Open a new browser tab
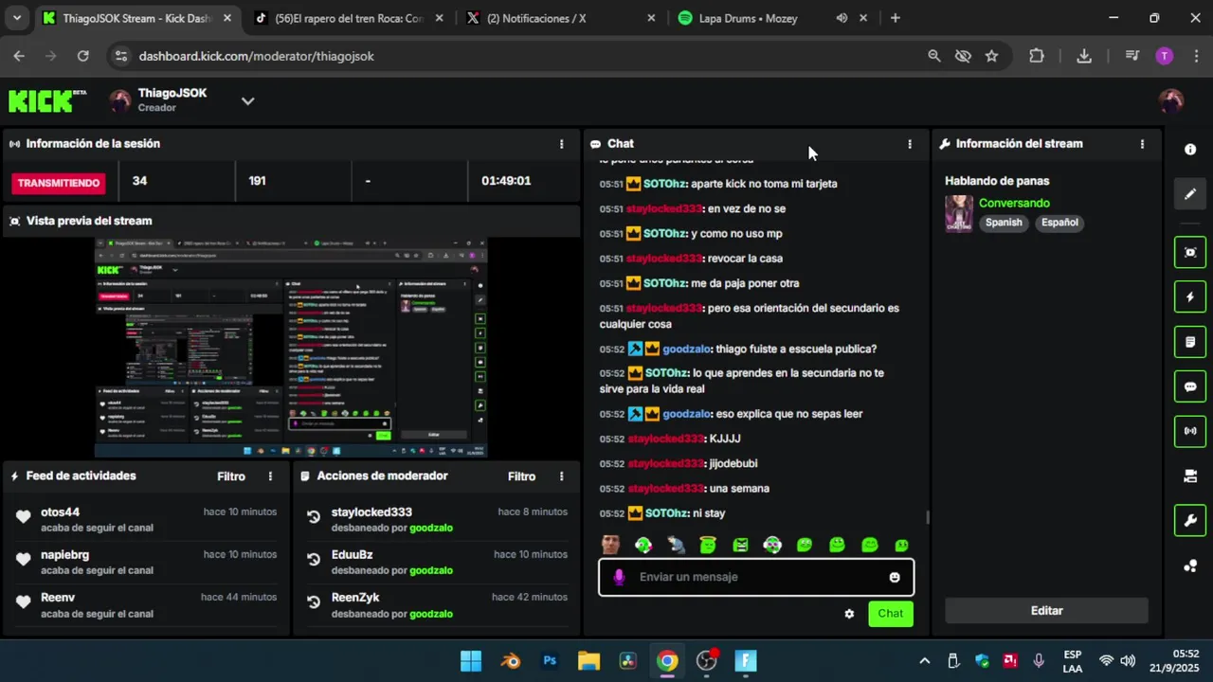 point(895,18)
